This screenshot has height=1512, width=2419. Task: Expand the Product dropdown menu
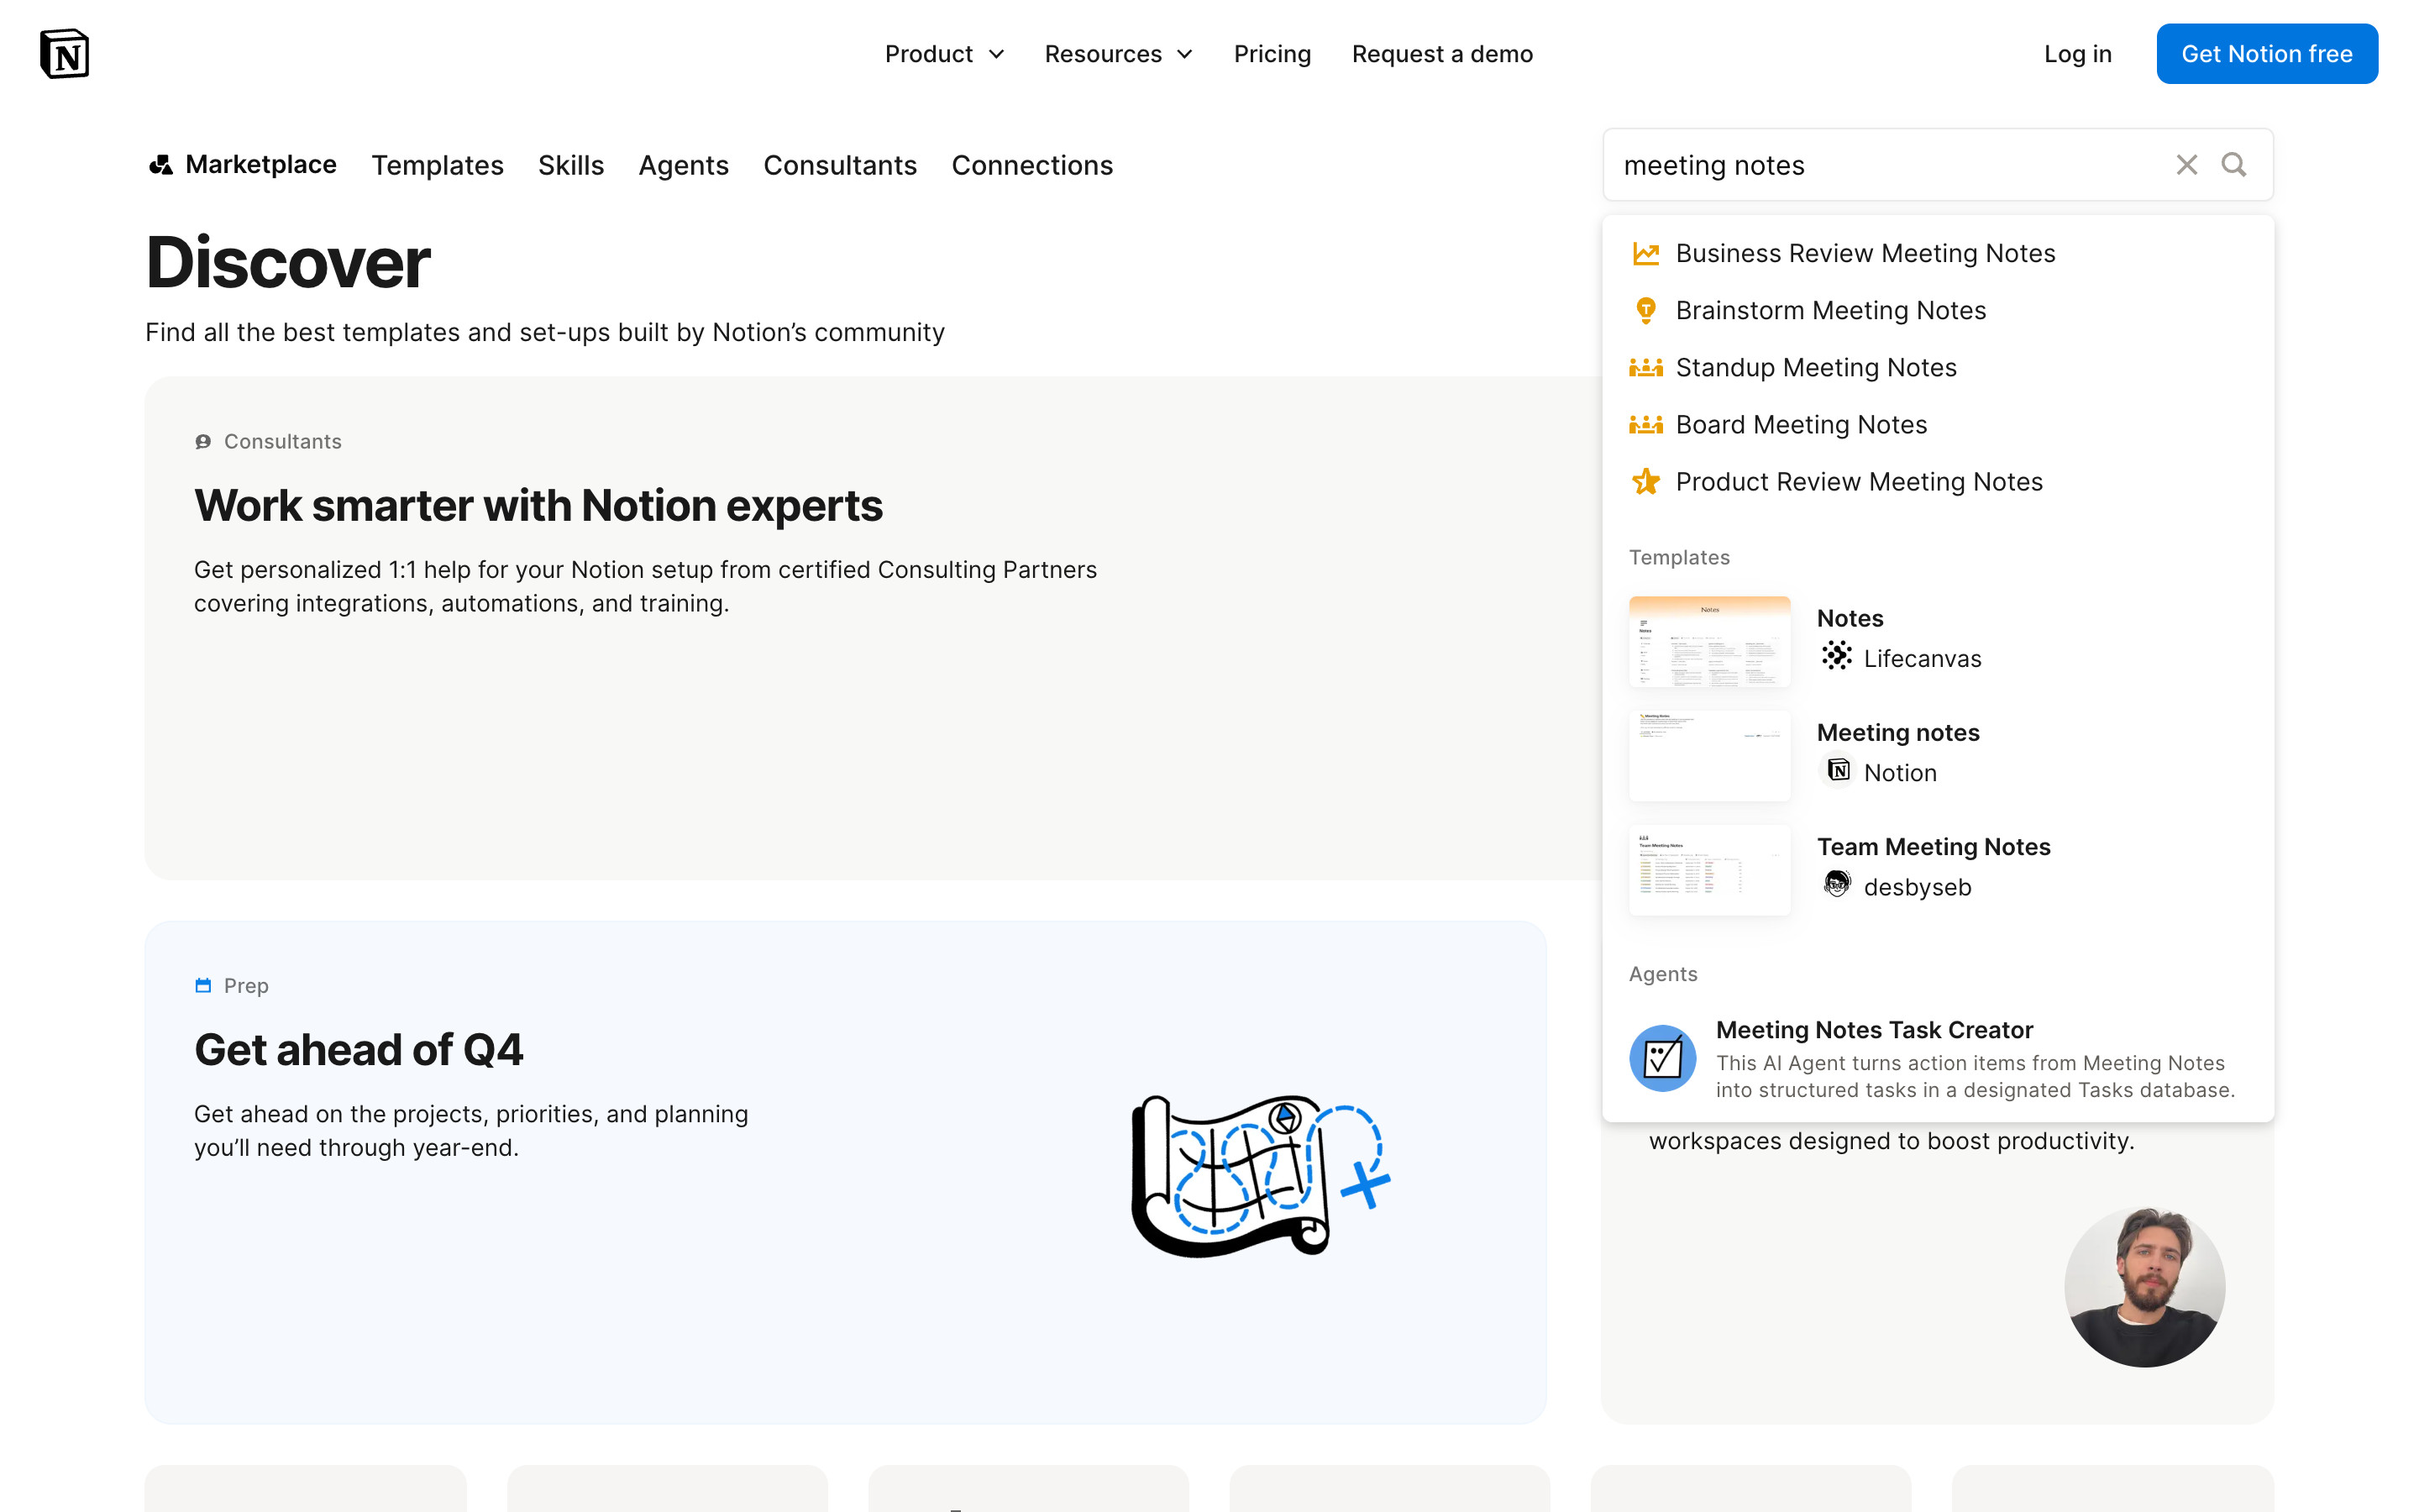pyautogui.click(x=945, y=54)
